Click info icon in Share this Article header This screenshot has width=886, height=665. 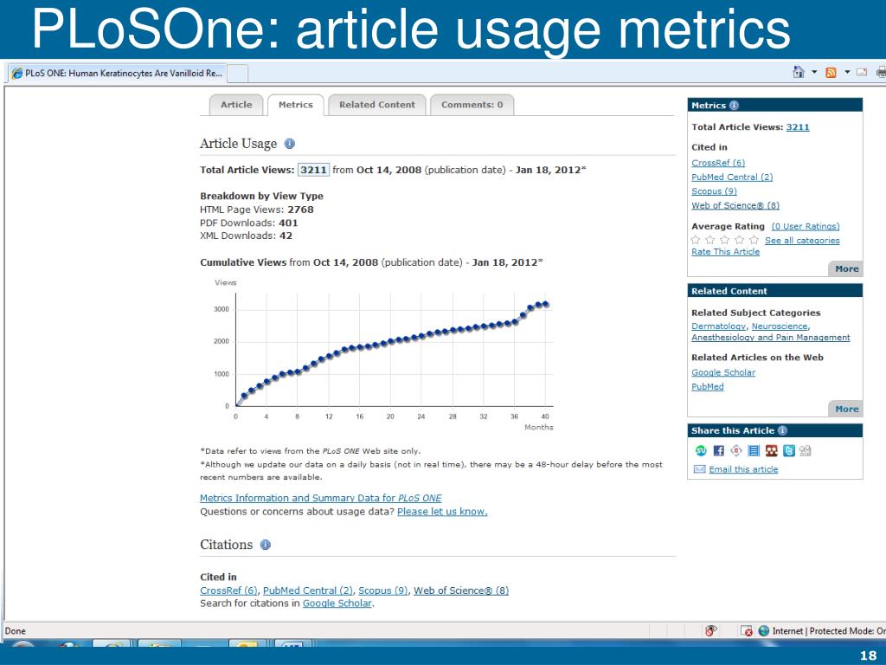pyautogui.click(x=782, y=430)
